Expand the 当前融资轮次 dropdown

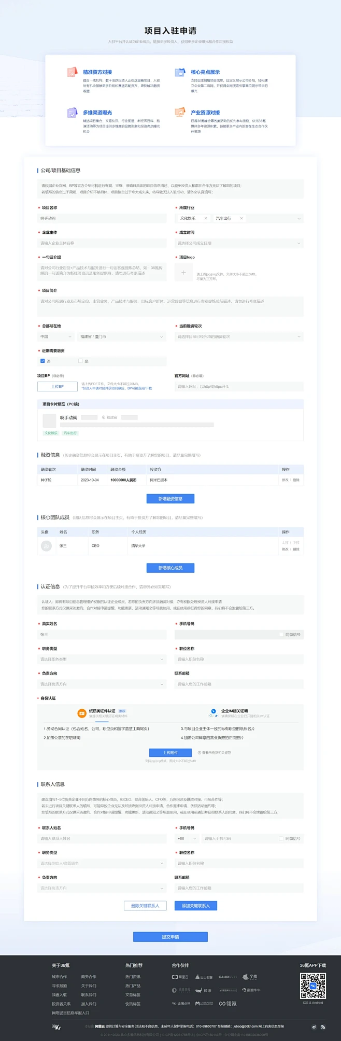239,336
